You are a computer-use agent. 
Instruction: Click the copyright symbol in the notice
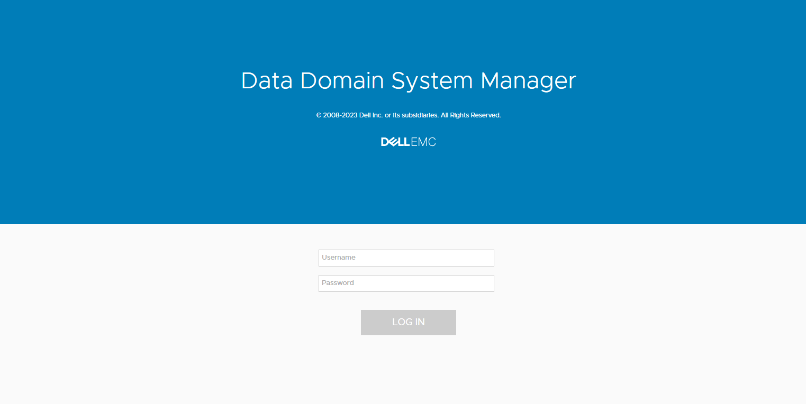click(x=319, y=115)
